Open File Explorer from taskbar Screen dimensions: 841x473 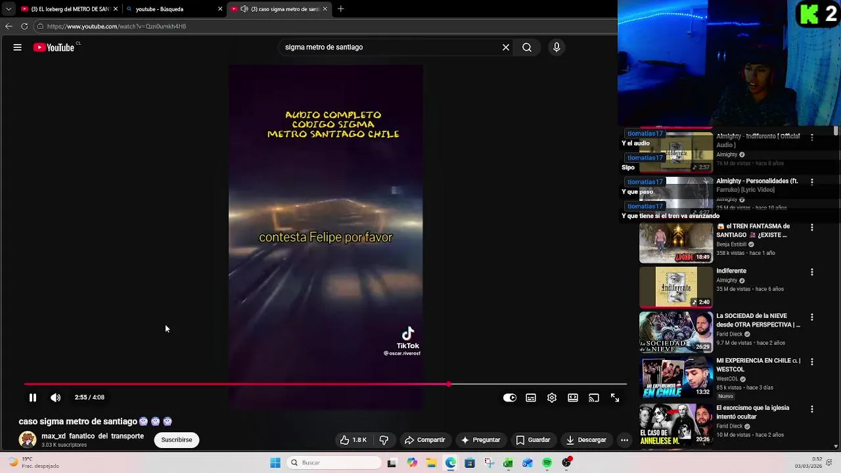[x=431, y=463]
